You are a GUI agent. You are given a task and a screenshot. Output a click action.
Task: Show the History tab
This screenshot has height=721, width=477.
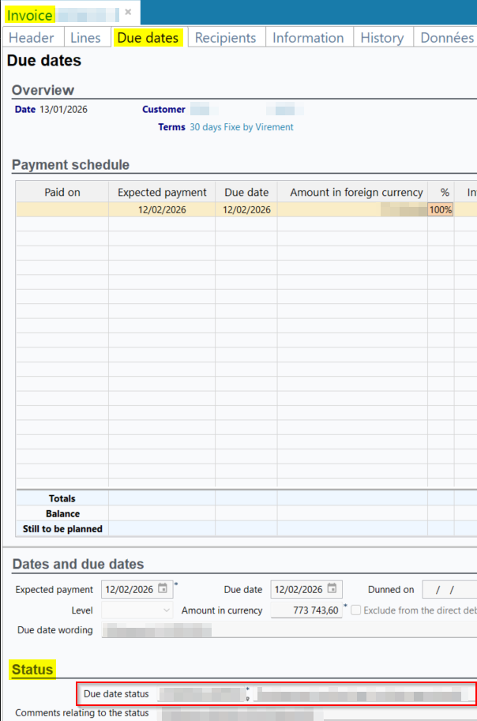pyautogui.click(x=382, y=38)
